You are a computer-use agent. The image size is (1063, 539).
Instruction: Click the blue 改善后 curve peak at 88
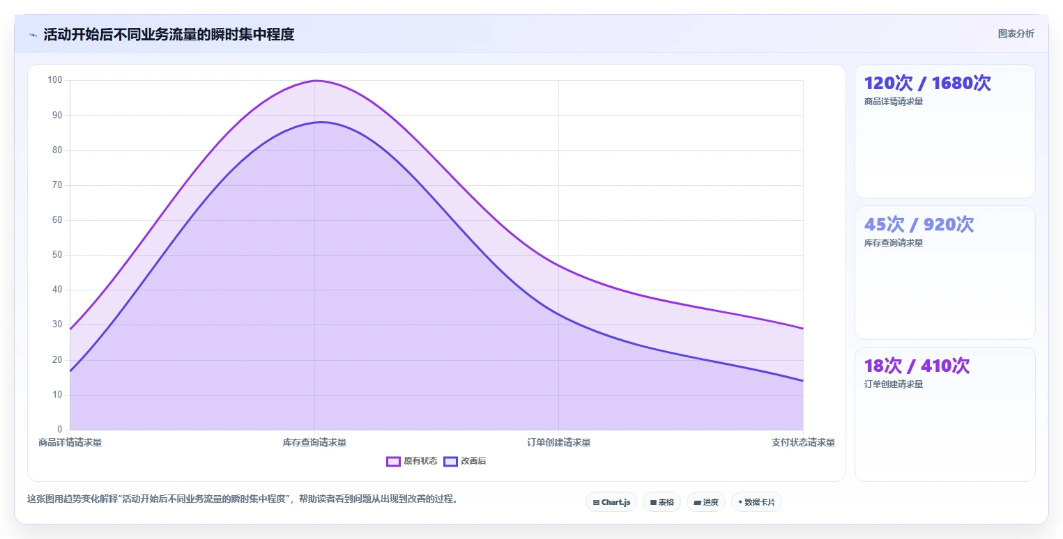[319, 123]
